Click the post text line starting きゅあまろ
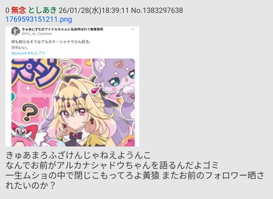Image resolution: width=273 pixels, height=199 pixels. click(x=78, y=155)
